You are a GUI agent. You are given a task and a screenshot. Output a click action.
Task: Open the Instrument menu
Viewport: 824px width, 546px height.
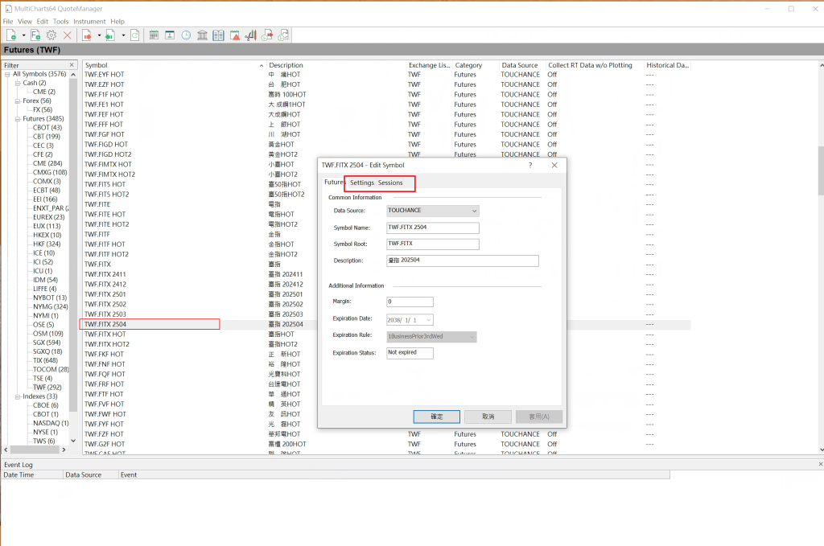[x=89, y=21]
